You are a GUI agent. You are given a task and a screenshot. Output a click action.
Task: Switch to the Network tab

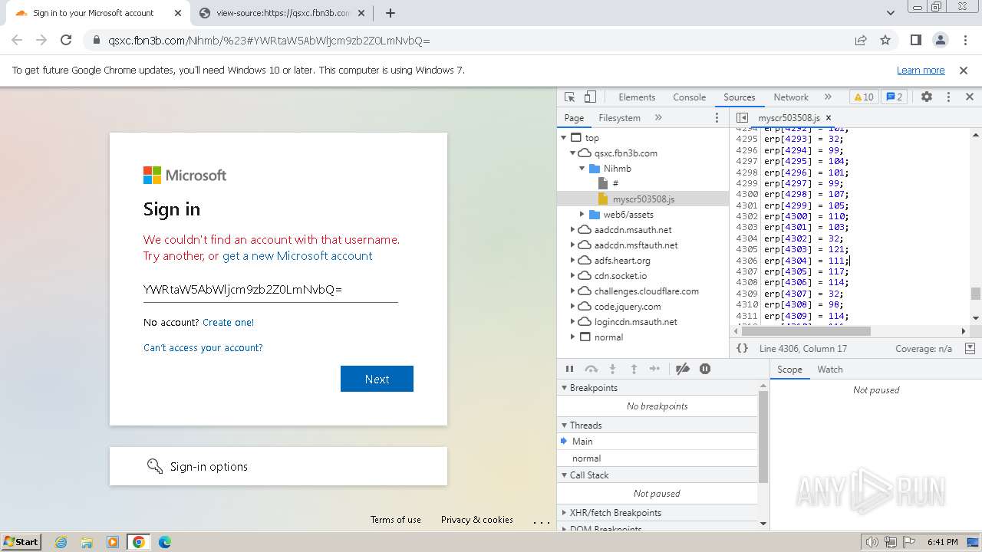791,97
